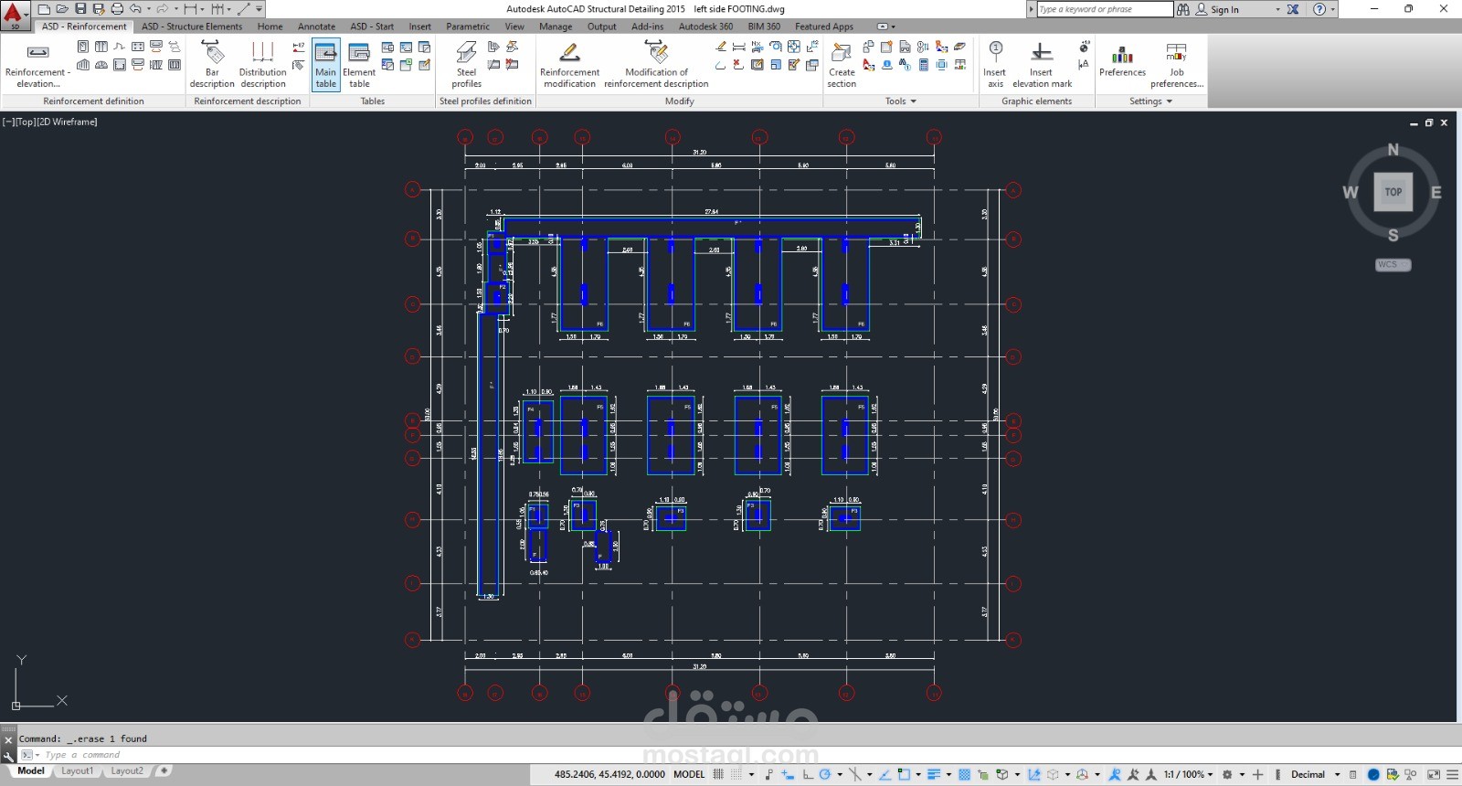Click the Help question mark icon
The width and height of the screenshot is (1462, 786).
click(x=1319, y=9)
